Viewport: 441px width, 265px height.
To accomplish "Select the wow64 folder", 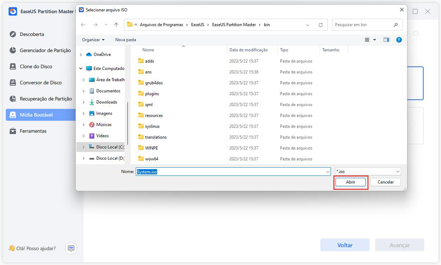I will [149, 159].
